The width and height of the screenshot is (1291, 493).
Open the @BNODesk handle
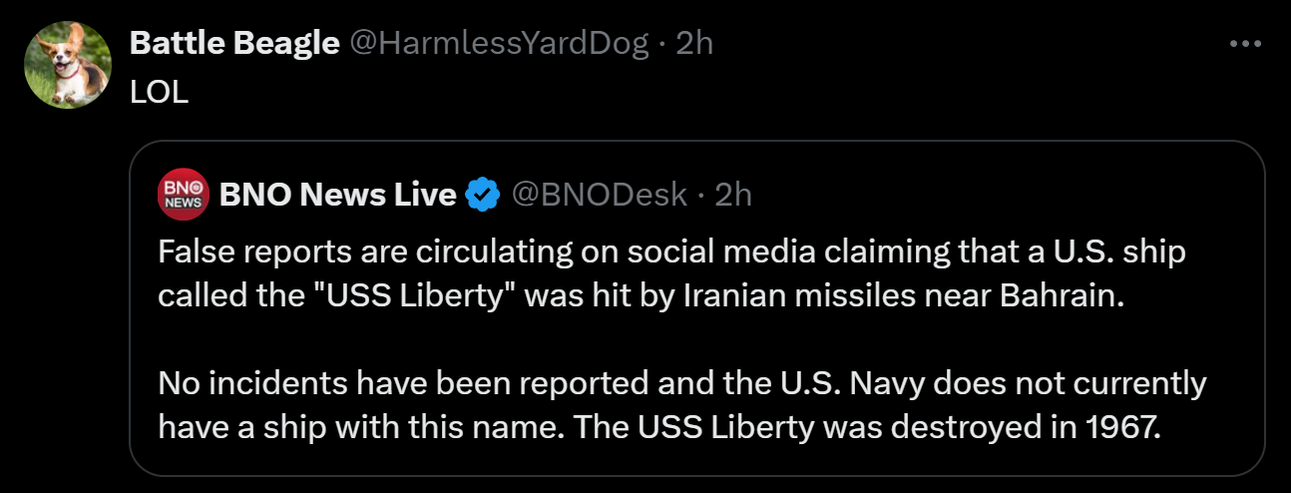[x=600, y=195]
